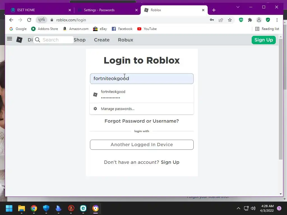Close the Settings - Passwords tab

tap(136, 10)
